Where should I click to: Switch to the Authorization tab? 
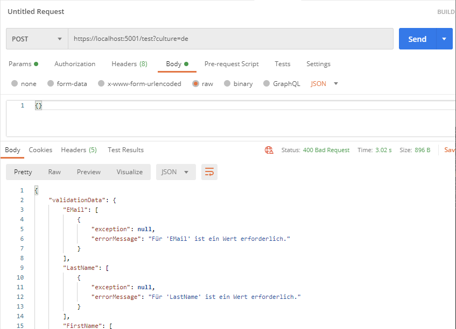[x=75, y=64]
